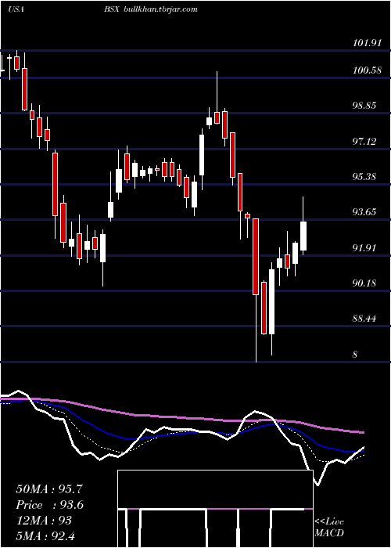Click the 100.58 price level label
Image resolution: width=391 pixels, height=548 pixels.
[x=366, y=70]
